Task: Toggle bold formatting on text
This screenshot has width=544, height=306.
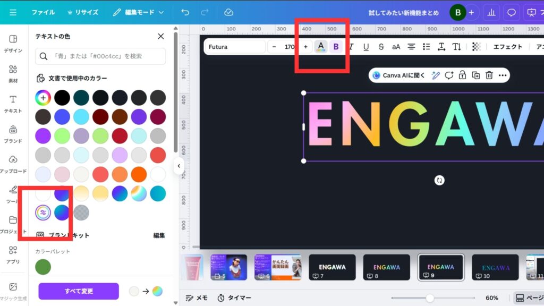Action: 336,47
